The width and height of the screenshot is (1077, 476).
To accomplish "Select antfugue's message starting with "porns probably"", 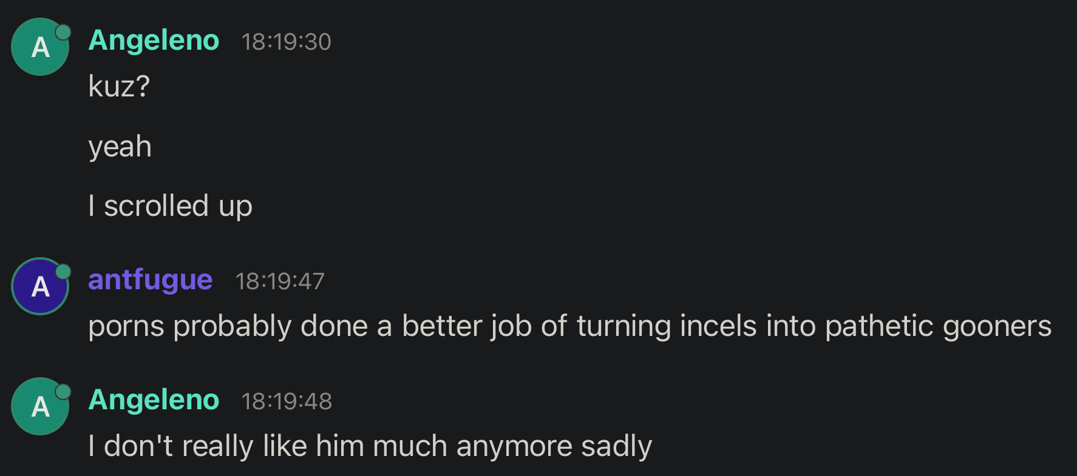I will pyautogui.click(x=569, y=326).
